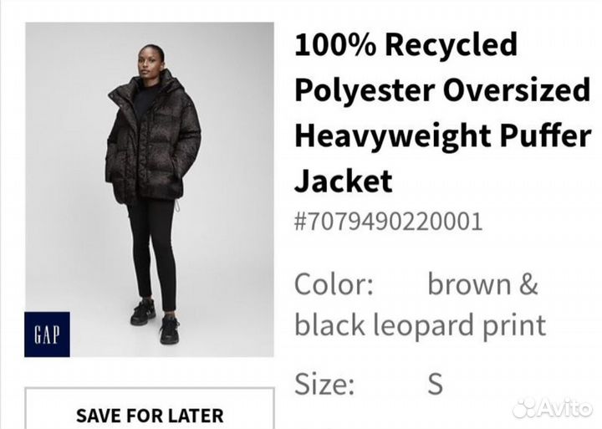Click the Avito watermark paw icon
The image size is (602, 429).
524,408
